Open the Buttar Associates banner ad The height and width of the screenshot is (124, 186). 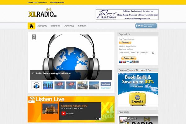[127, 15]
